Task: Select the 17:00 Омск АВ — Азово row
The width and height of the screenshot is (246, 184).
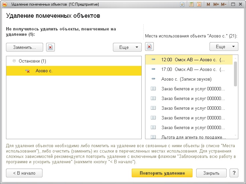Action: click(x=193, y=69)
